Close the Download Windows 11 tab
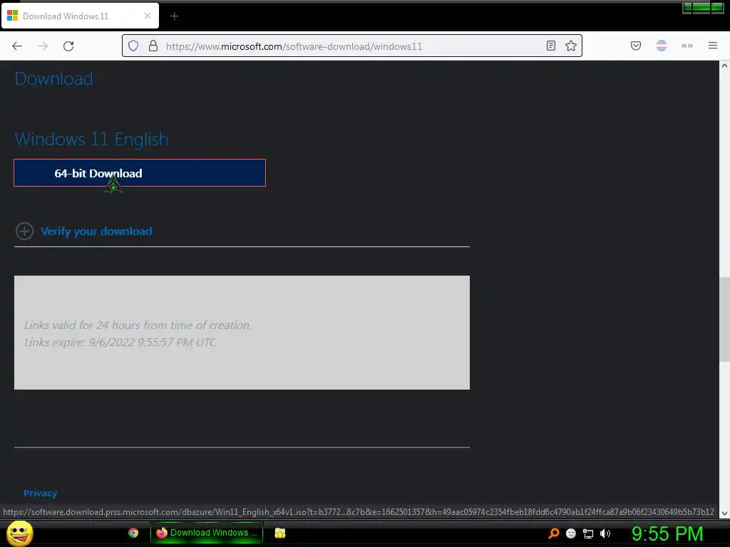This screenshot has width=730, height=547. pyautogui.click(x=147, y=16)
